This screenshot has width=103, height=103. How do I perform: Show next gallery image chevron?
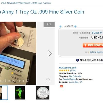tap(50, 53)
